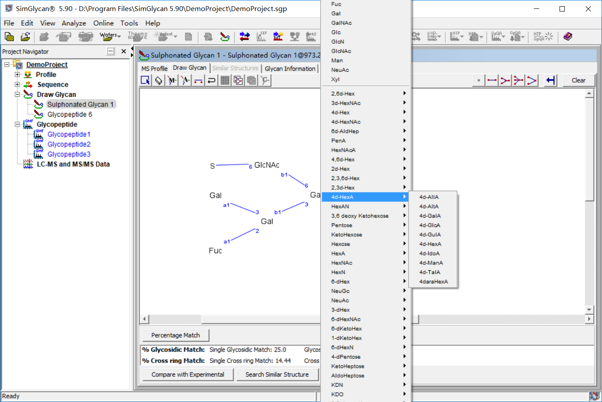Click the linear two-node template icon
602x402 pixels.
point(492,80)
